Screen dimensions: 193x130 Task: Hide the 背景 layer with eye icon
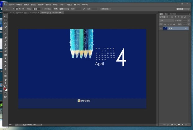point(161,28)
